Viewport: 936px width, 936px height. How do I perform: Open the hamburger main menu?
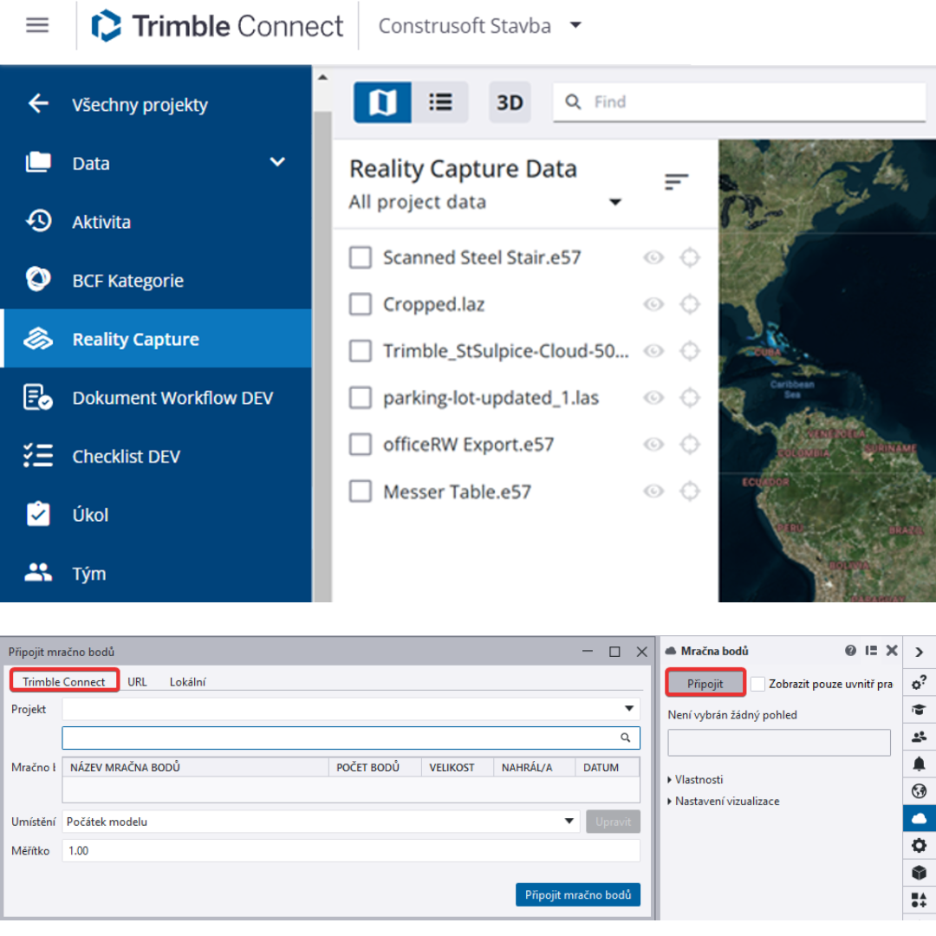(37, 25)
